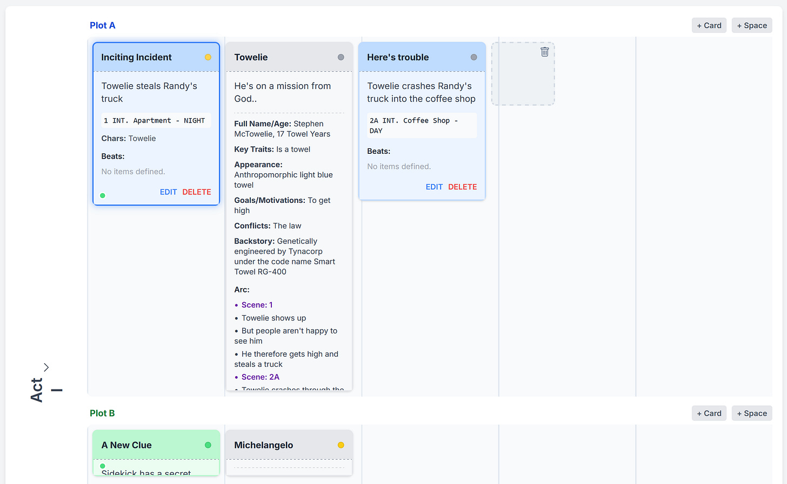The image size is (787, 484).
Task: Click the A New Clue card title
Action: click(x=126, y=445)
